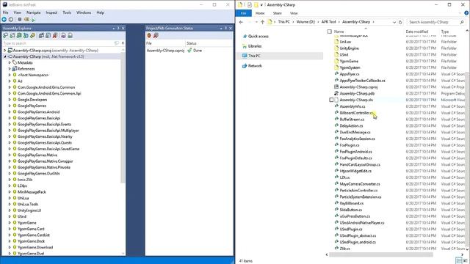
Task: Select the Assembly-CSharp.pdb file
Action: point(357,93)
